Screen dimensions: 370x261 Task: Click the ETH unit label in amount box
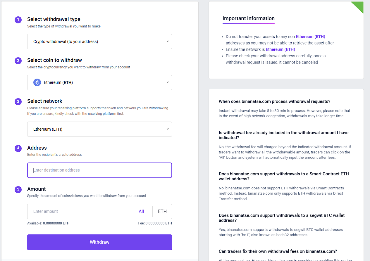pyautogui.click(x=162, y=211)
